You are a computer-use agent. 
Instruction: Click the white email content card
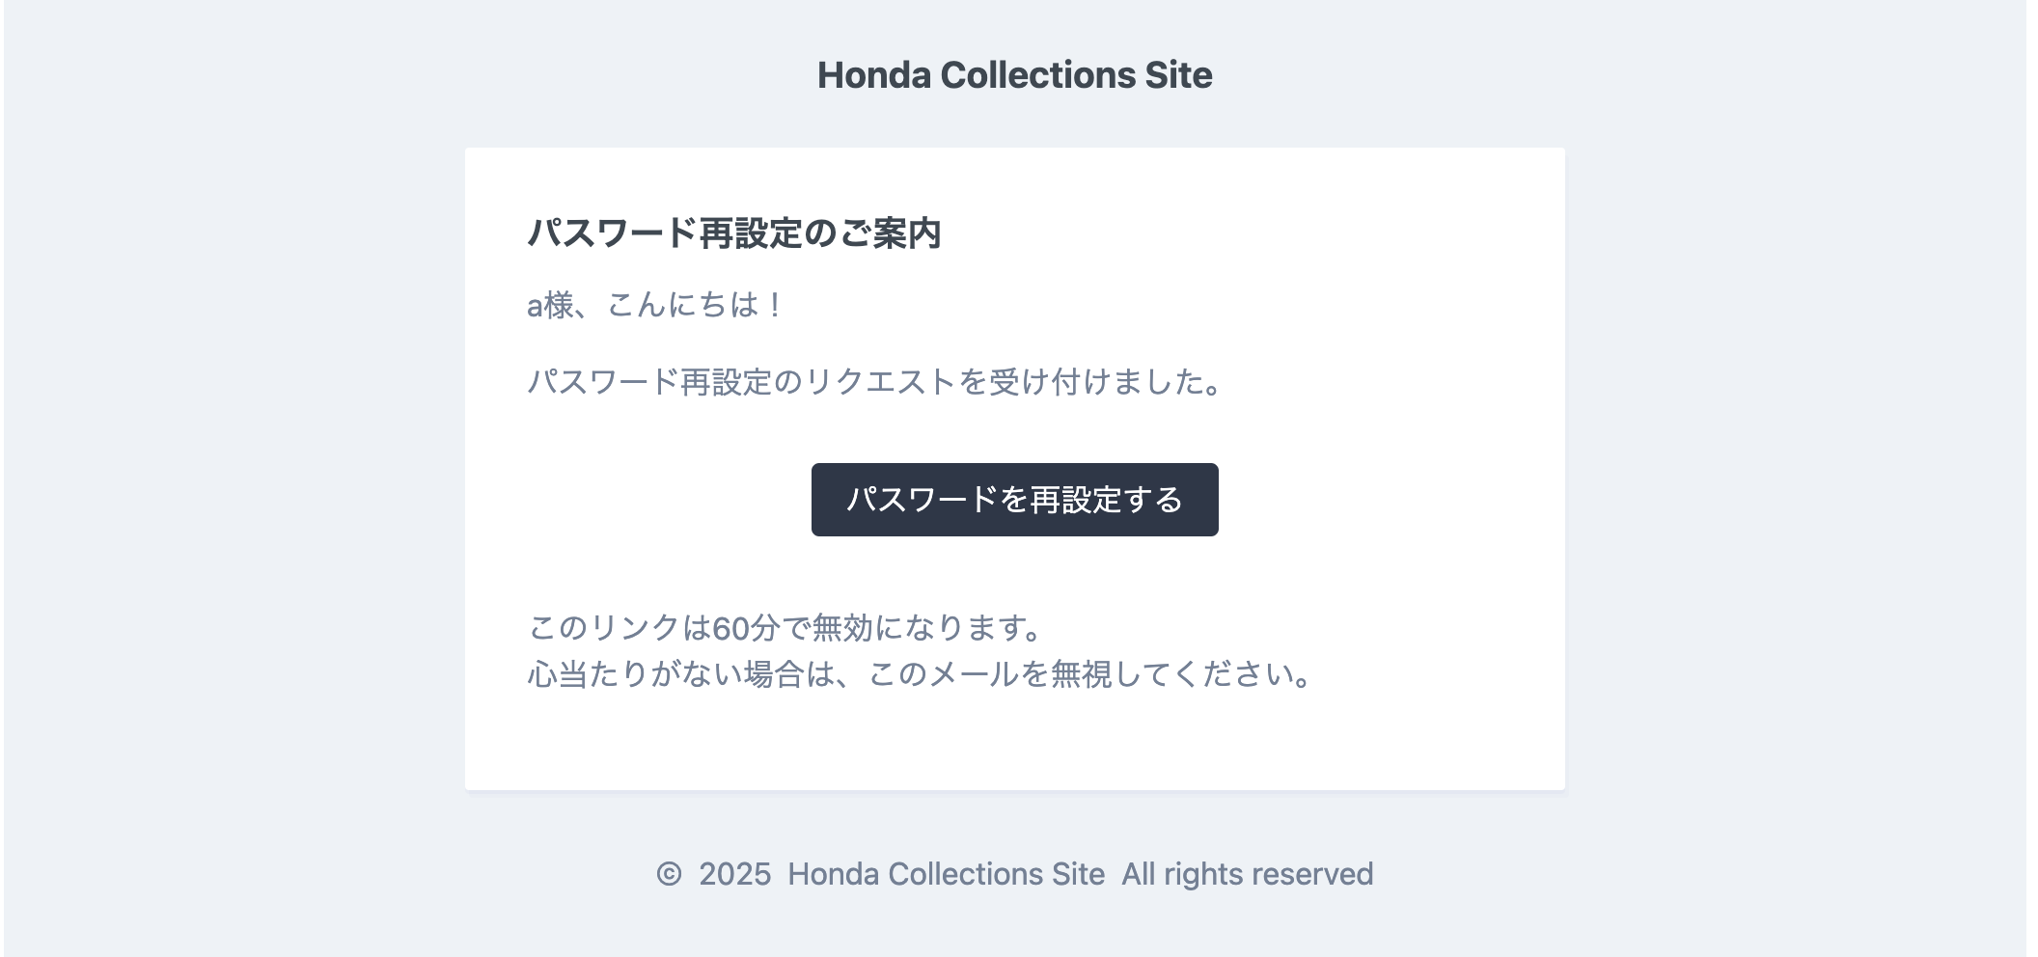point(1016,463)
